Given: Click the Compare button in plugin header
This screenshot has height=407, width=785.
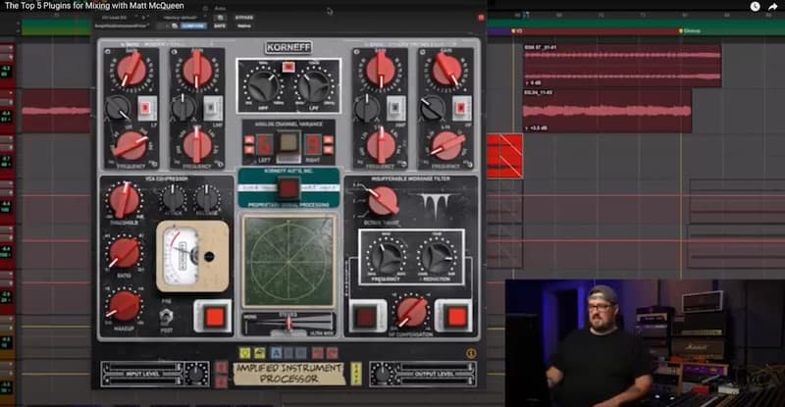Looking at the screenshot, I should point(193,25).
